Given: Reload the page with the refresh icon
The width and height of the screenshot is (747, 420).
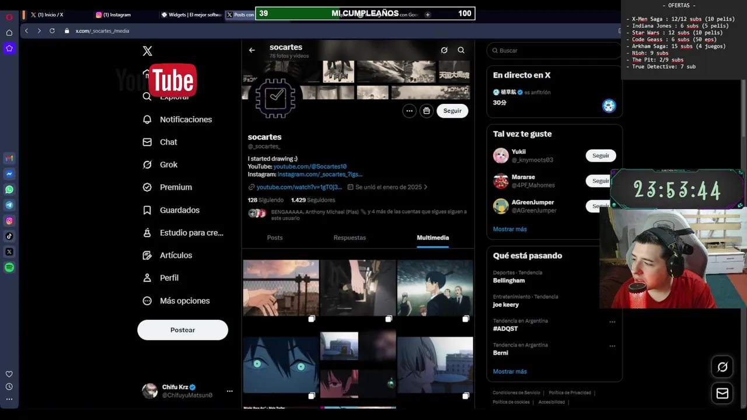Looking at the screenshot, I should click(52, 31).
